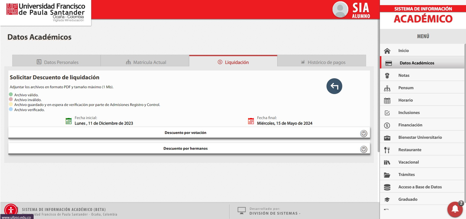The width and height of the screenshot is (466, 219).
Task: Open Pensum from the menu
Action: 422,88
